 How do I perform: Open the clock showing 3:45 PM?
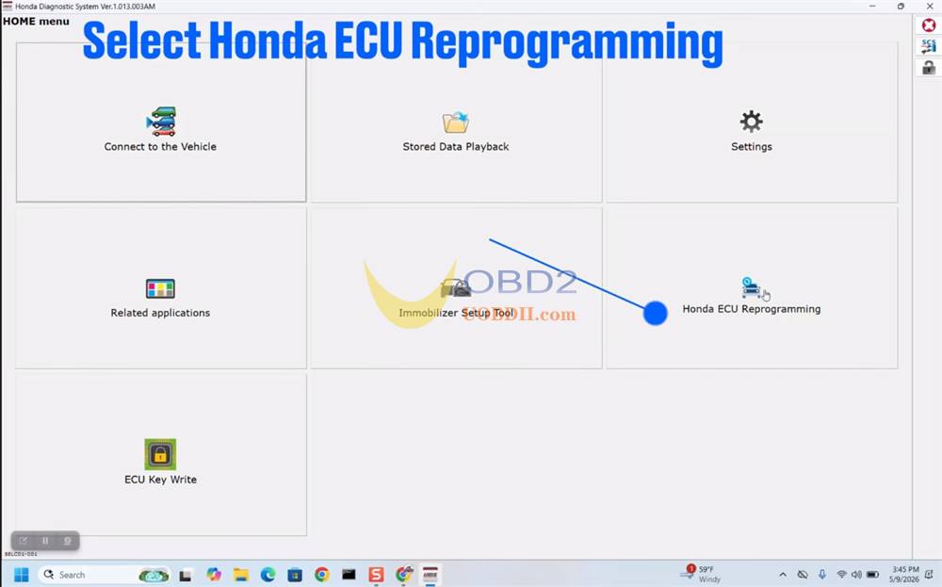(x=904, y=575)
